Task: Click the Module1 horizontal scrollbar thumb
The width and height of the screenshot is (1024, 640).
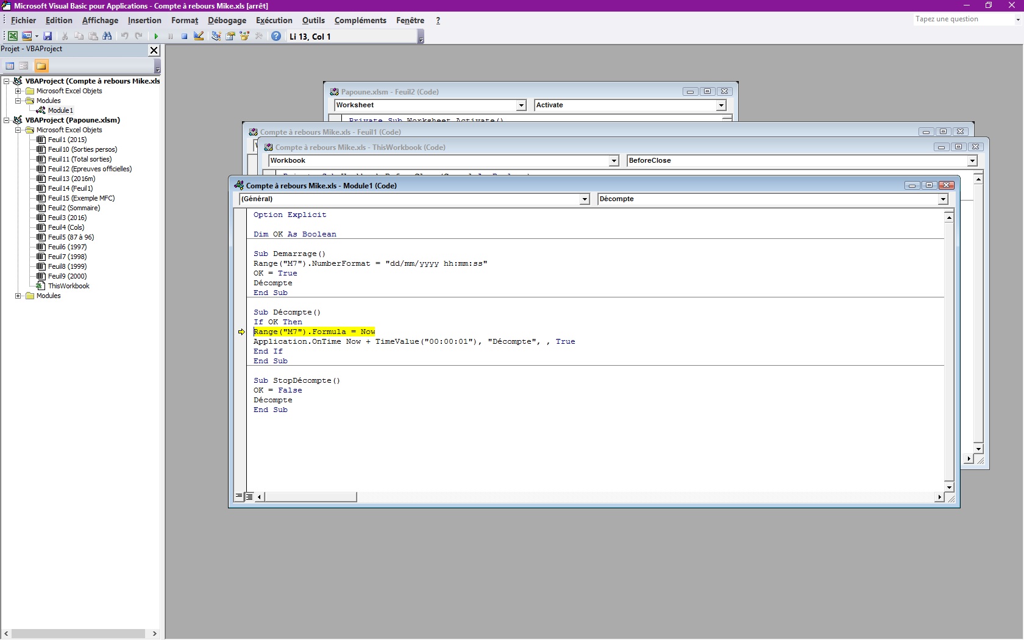Action: pyautogui.click(x=310, y=497)
